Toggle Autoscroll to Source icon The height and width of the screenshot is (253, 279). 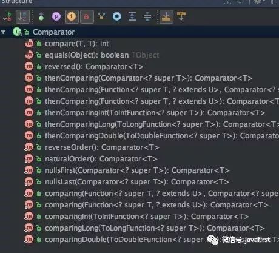coord(166,16)
